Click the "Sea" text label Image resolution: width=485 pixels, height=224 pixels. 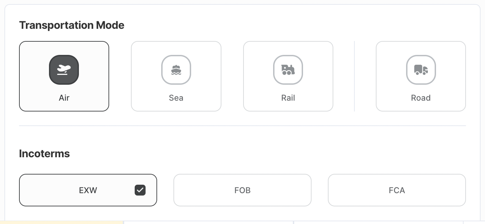(x=176, y=98)
